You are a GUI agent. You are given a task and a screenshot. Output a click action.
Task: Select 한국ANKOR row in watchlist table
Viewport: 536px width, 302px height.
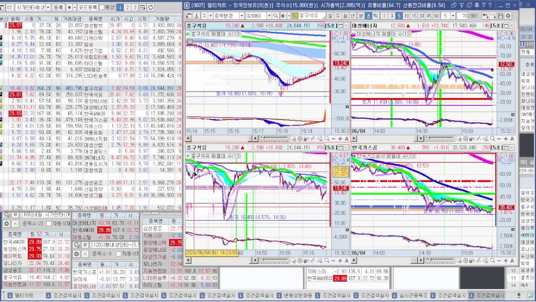(x=91, y=113)
